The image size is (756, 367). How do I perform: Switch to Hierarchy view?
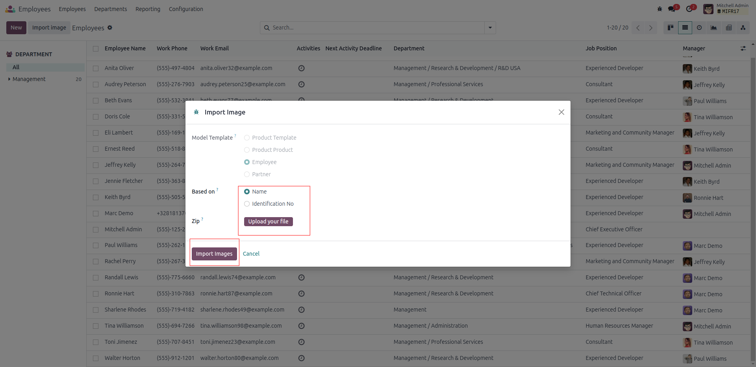(x=743, y=28)
